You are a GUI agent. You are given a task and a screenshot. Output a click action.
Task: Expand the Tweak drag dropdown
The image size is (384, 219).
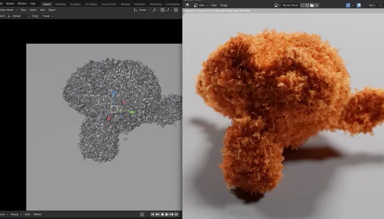click(x=47, y=16)
